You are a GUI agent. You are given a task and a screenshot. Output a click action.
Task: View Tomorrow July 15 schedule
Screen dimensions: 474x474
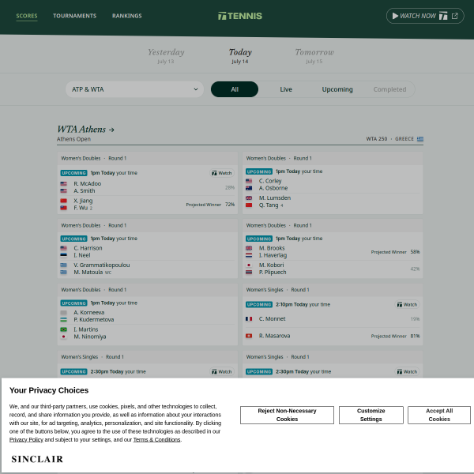point(314,56)
